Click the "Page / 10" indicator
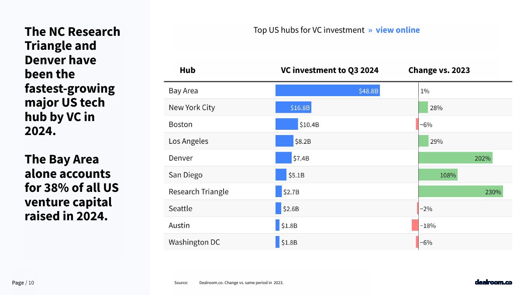 coord(23,283)
